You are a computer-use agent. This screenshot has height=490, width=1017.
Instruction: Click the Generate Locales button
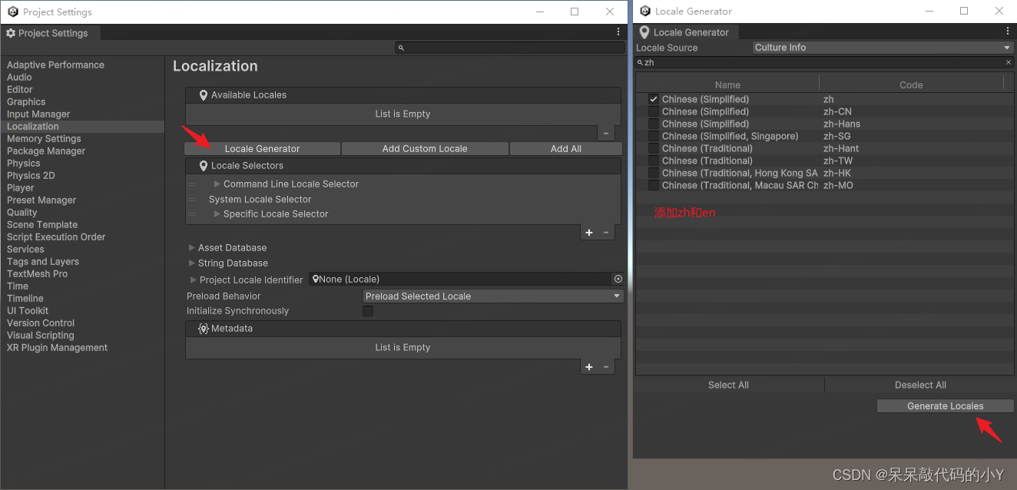945,406
